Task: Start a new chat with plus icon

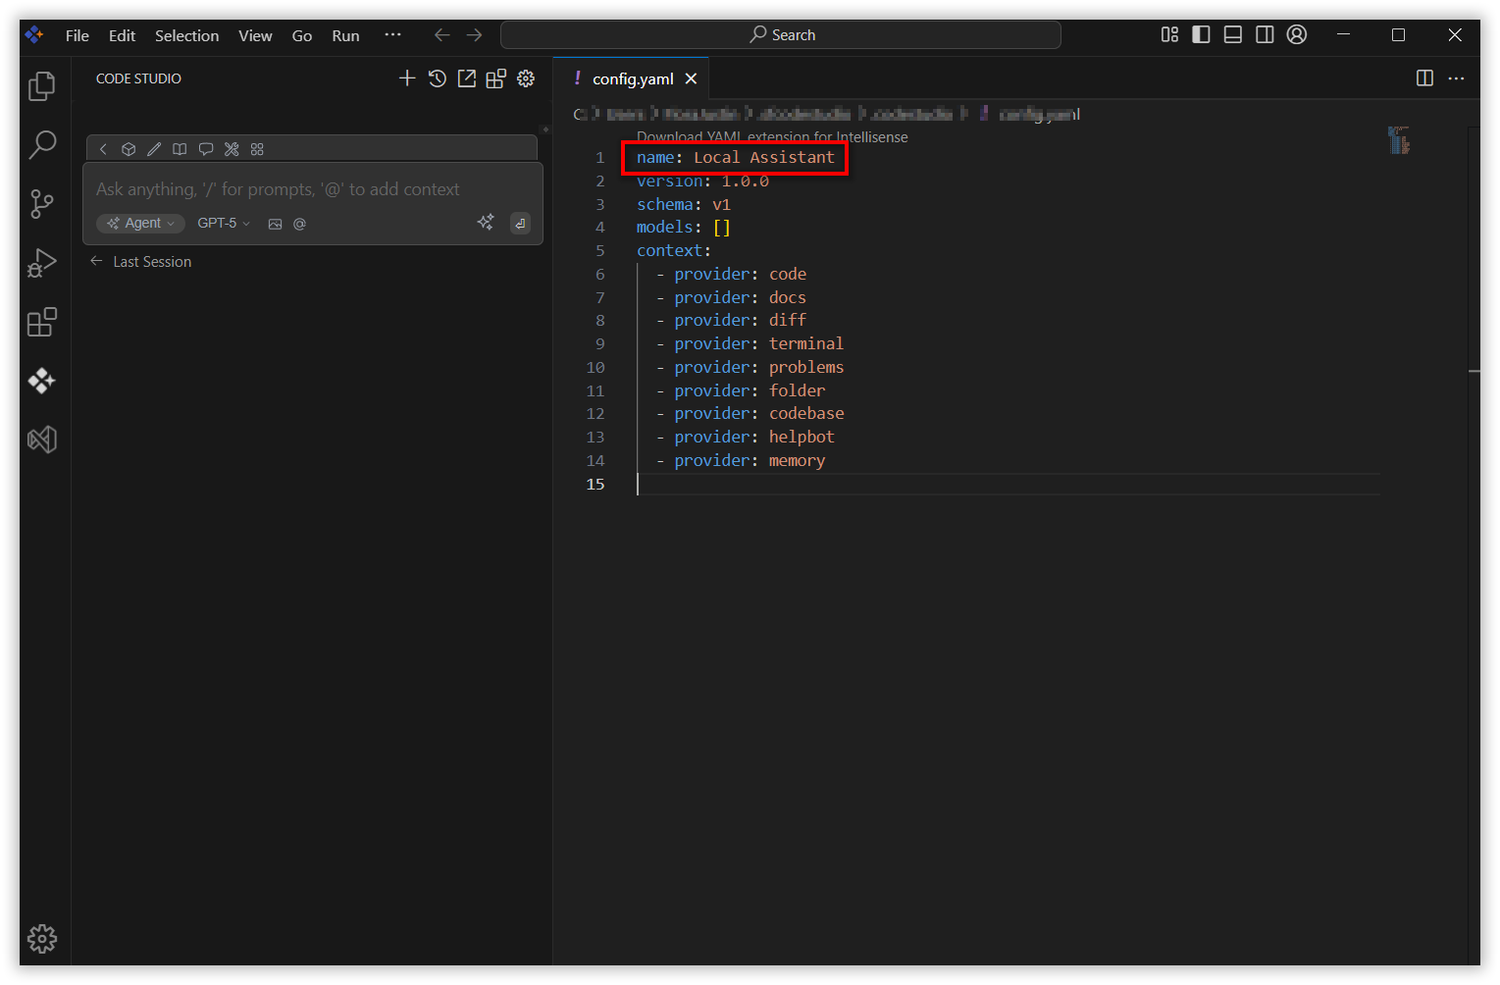Action: pyautogui.click(x=407, y=78)
